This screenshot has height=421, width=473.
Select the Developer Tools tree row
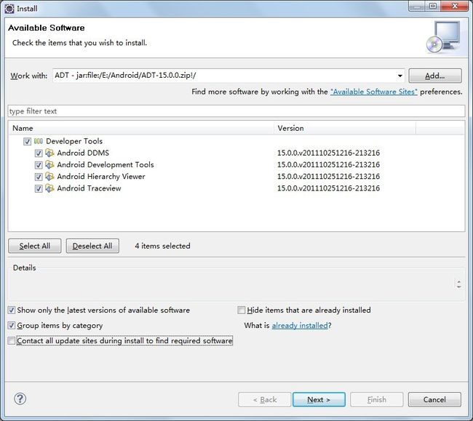click(x=236, y=141)
